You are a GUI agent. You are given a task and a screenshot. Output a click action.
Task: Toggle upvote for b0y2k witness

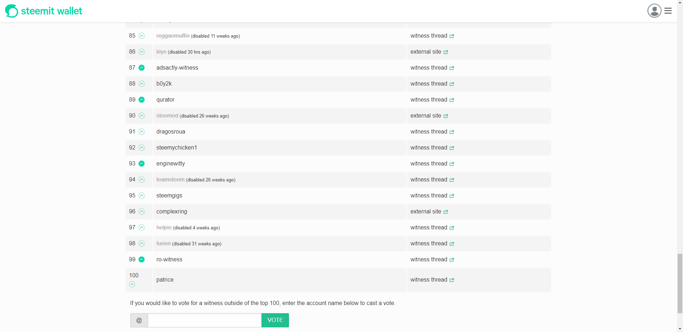click(142, 84)
